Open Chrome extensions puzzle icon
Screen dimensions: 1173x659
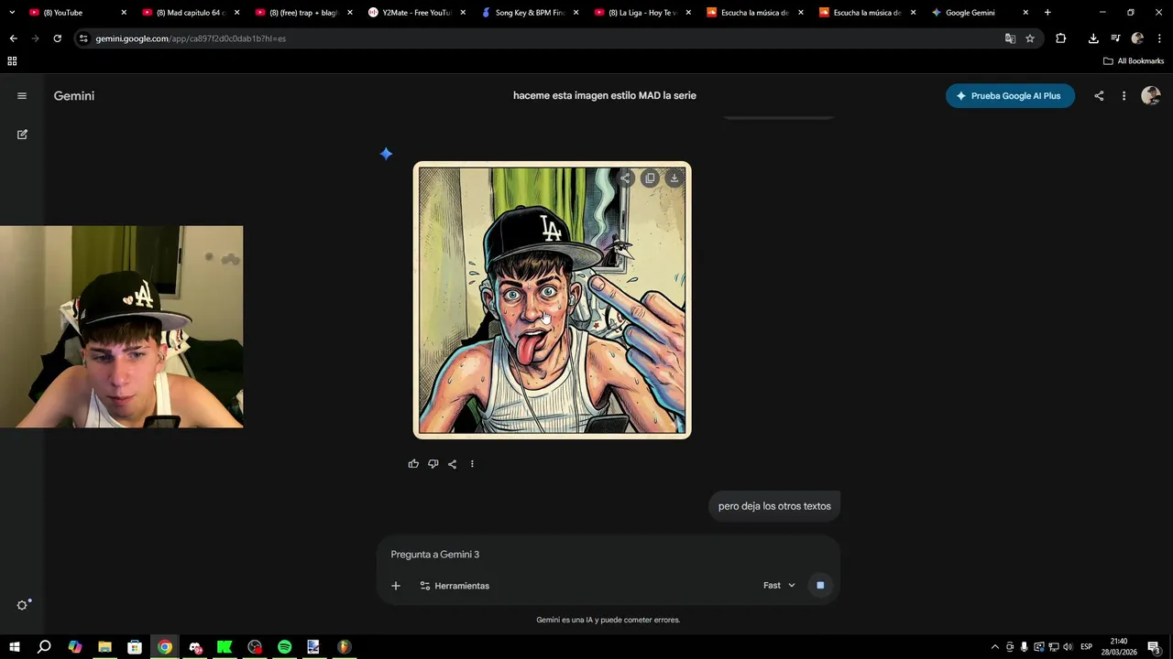(x=1060, y=38)
